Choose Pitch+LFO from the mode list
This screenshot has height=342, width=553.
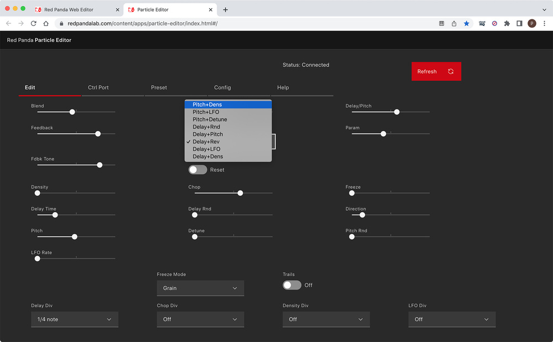[x=228, y=112]
